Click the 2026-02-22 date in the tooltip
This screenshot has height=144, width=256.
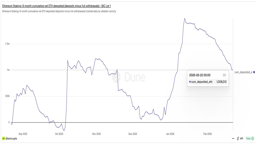200,75
